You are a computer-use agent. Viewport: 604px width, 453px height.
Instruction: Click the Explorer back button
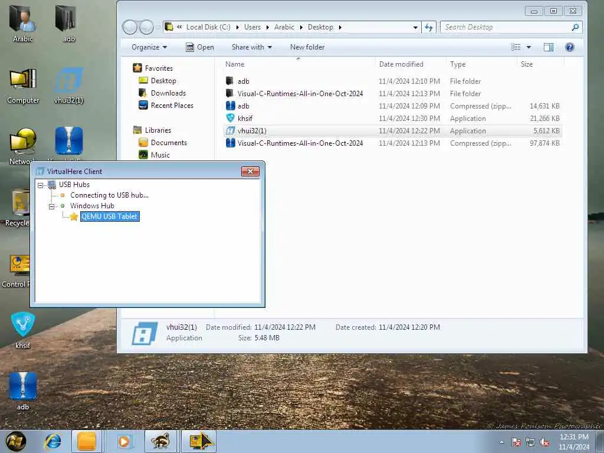pos(129,27)
